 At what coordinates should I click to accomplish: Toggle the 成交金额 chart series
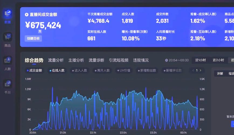(x=35, y=70)
